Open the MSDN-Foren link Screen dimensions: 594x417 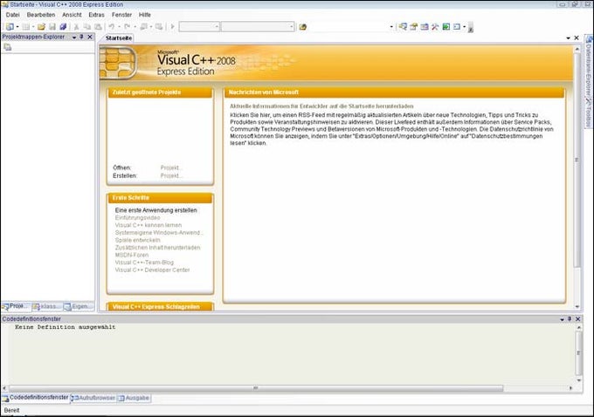[132, 255]
